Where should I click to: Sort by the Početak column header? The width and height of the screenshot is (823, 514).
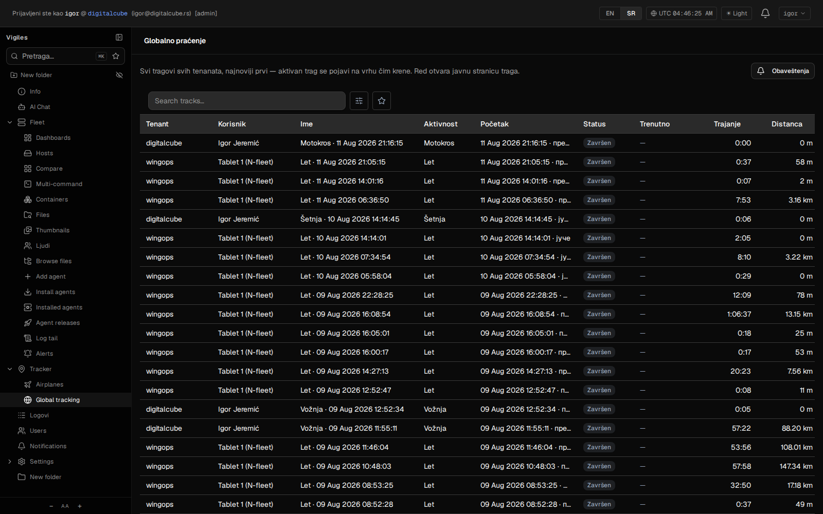pos(494,124)
